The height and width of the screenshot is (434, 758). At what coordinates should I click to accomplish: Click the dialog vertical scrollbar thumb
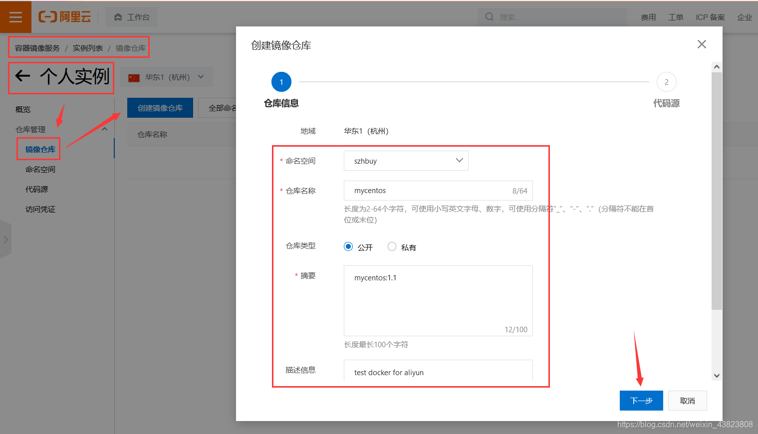pos(717,191)
